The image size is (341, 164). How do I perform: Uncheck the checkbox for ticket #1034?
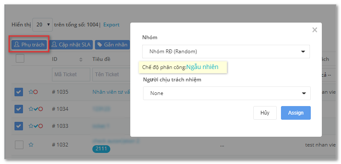coord(19,109)
